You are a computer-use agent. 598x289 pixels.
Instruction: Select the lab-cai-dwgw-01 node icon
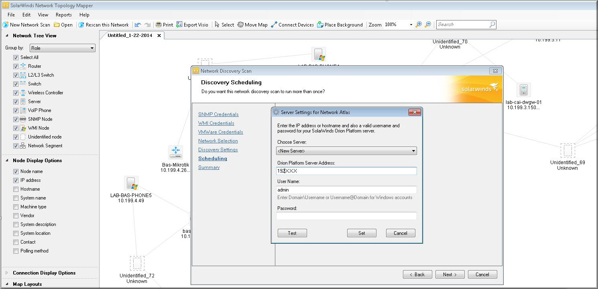coord(523,90)
